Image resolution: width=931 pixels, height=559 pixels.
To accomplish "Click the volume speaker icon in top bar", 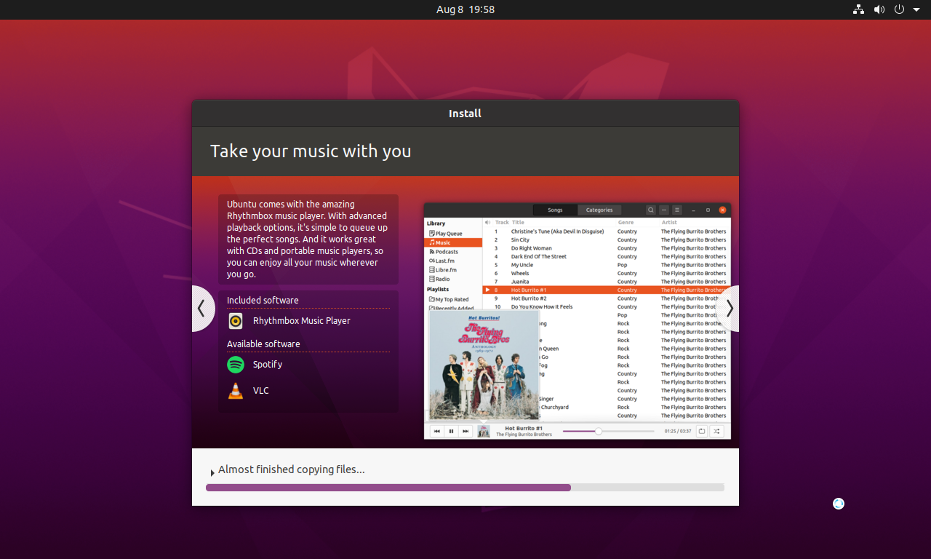I will pos(879,9).
